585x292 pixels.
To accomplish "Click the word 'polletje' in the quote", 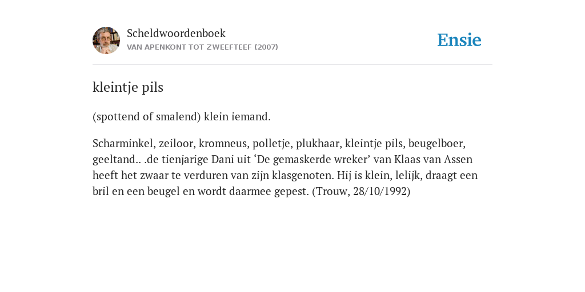I will coord(273,143).
